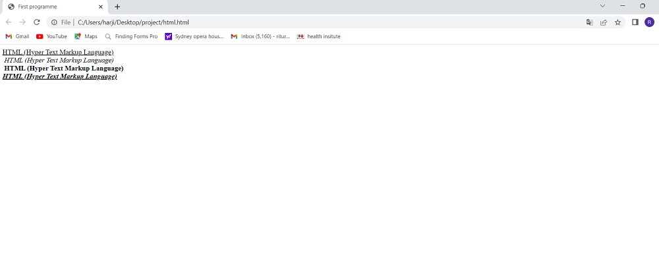Screen dimensions: 659x280
Task: Open the Gmail bookmark
Action: coord(17,36)
